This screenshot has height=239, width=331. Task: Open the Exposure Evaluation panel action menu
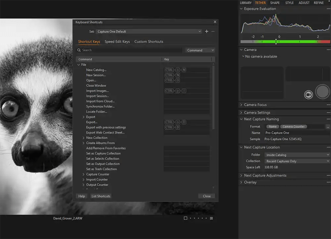point(329,9)
